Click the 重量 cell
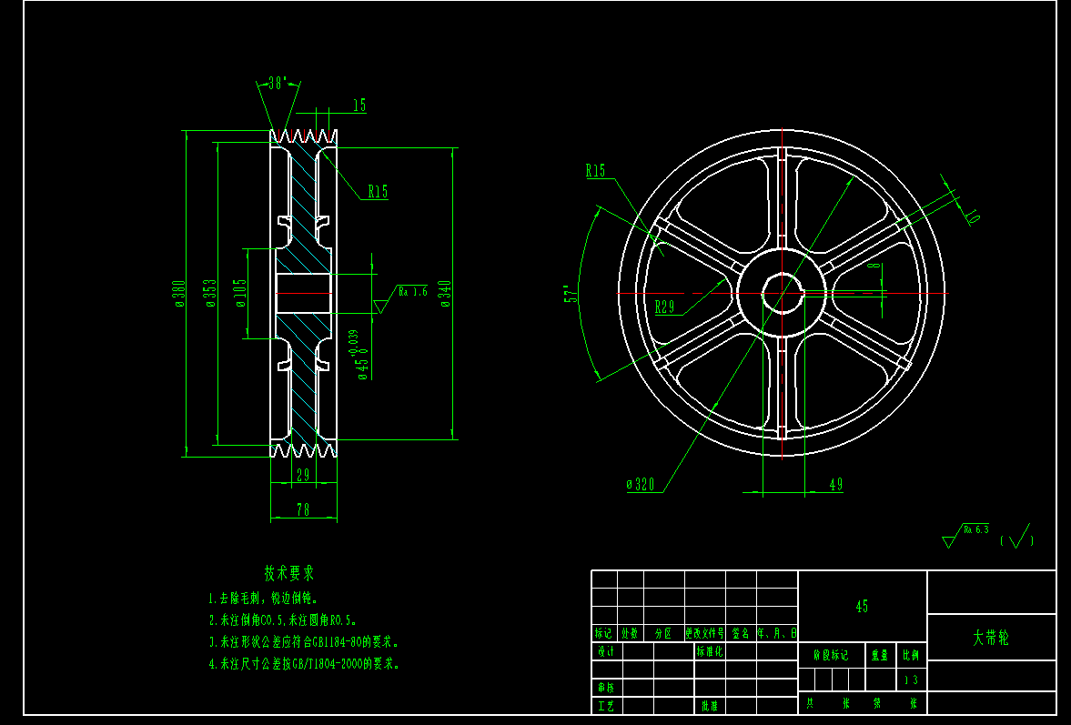This screenshot has width=1071, height=725. coord(880,655)
